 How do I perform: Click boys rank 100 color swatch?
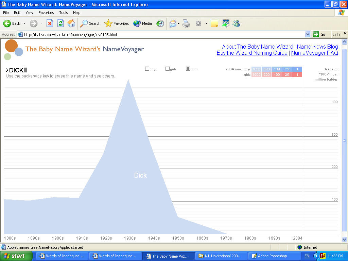click(277, 69)
